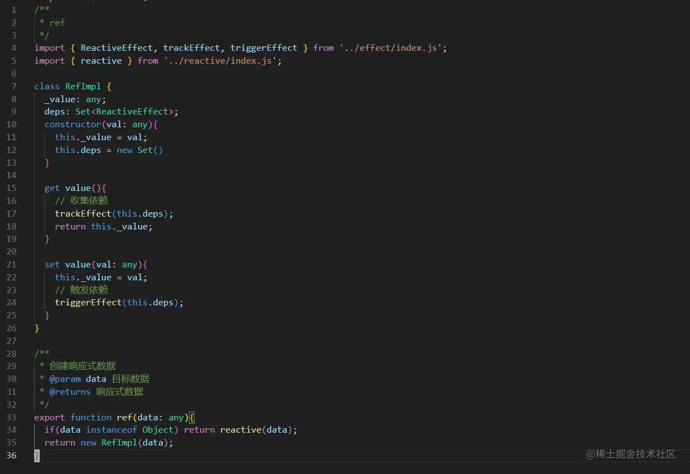Click 'new Set()' on line 12

[140, 150]
